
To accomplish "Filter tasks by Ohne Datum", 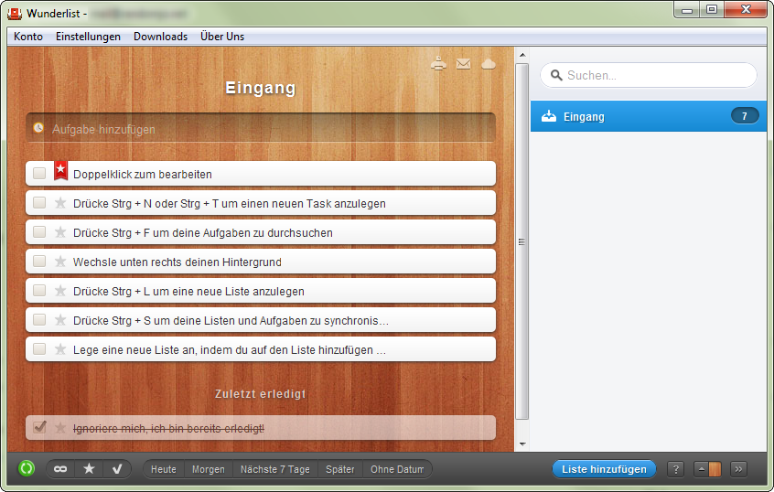I will point(397,469).
